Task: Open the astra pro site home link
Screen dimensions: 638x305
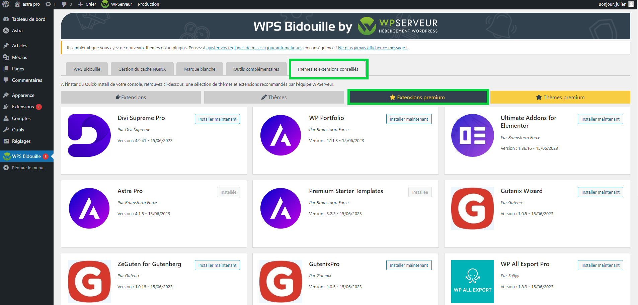Action: [x=27, y=4]
